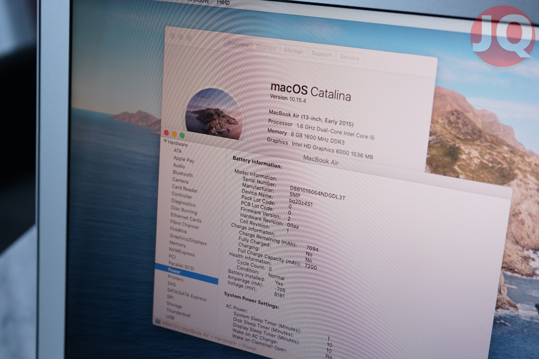Click the voltage value "8181"
This screenshot has width=539, height=359.
pos(279,296)
